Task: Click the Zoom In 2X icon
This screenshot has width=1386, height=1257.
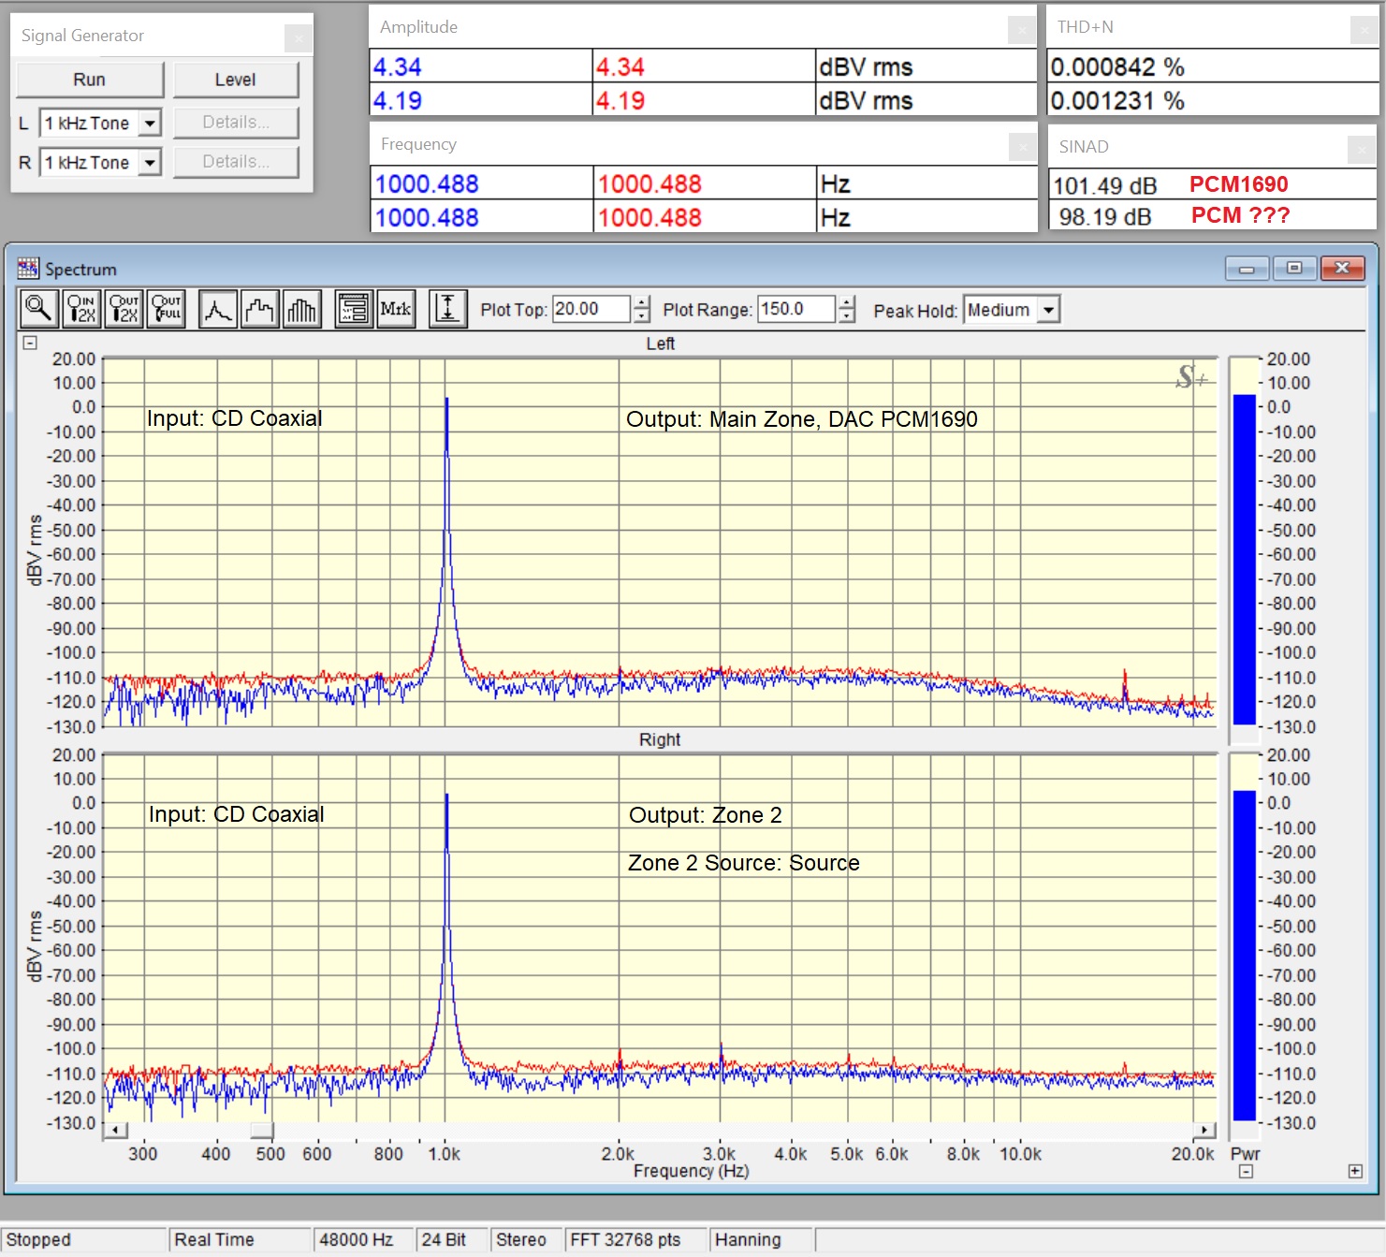Action: tap(81, 308)
